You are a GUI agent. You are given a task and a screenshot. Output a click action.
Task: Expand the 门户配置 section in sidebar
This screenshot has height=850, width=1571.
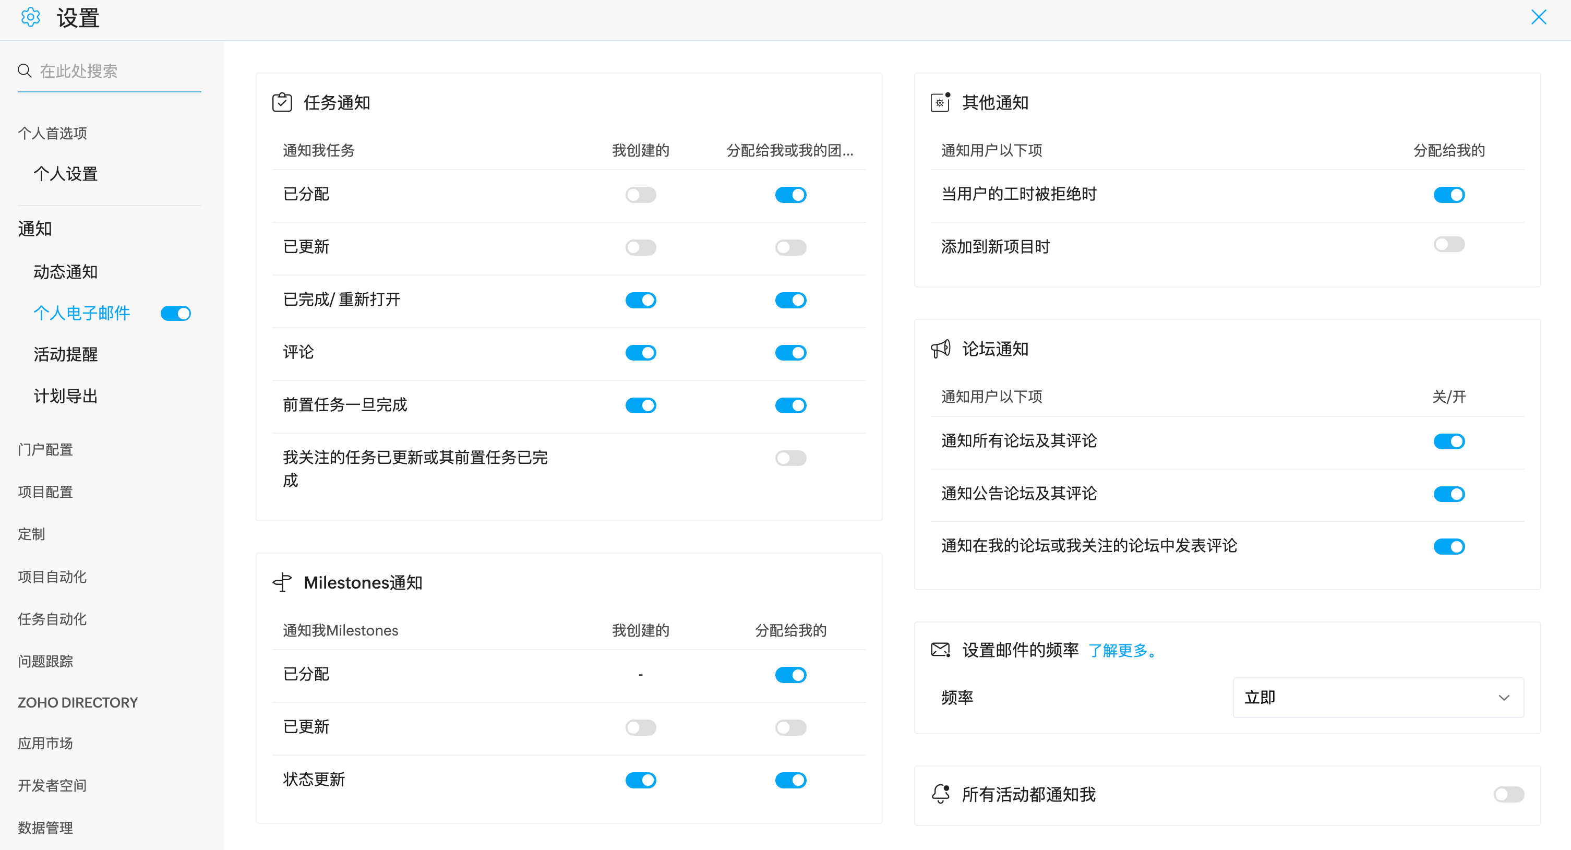[x=46, y=449]
